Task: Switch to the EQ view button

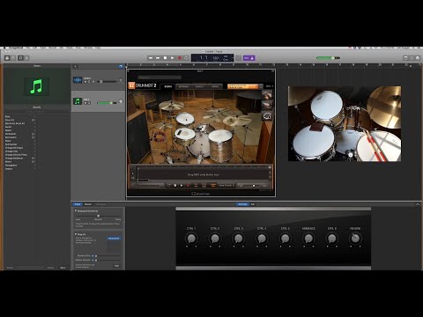Action: pos(253,204)
